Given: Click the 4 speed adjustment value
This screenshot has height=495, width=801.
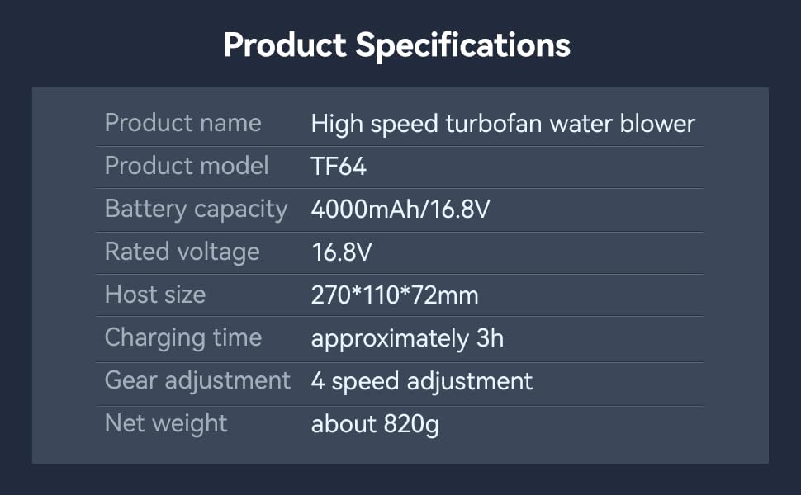Looking at the screenshot, I should [422, 382].
